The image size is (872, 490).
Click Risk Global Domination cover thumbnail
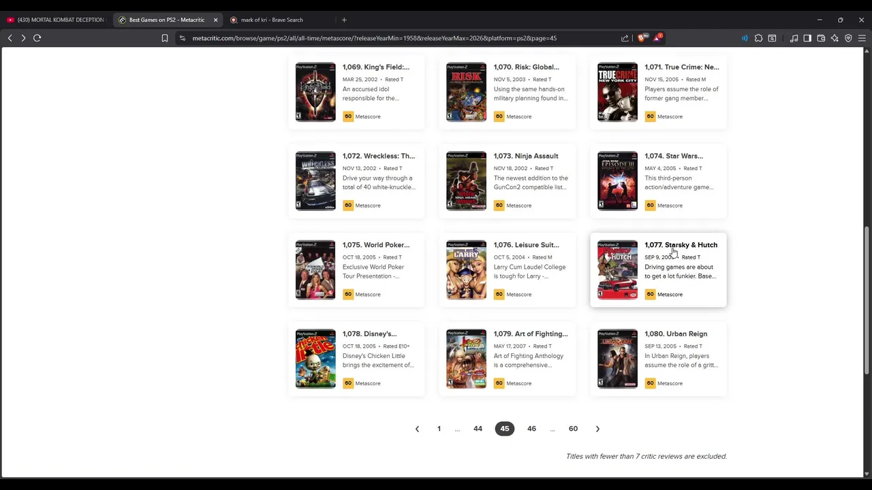[467, 92]
